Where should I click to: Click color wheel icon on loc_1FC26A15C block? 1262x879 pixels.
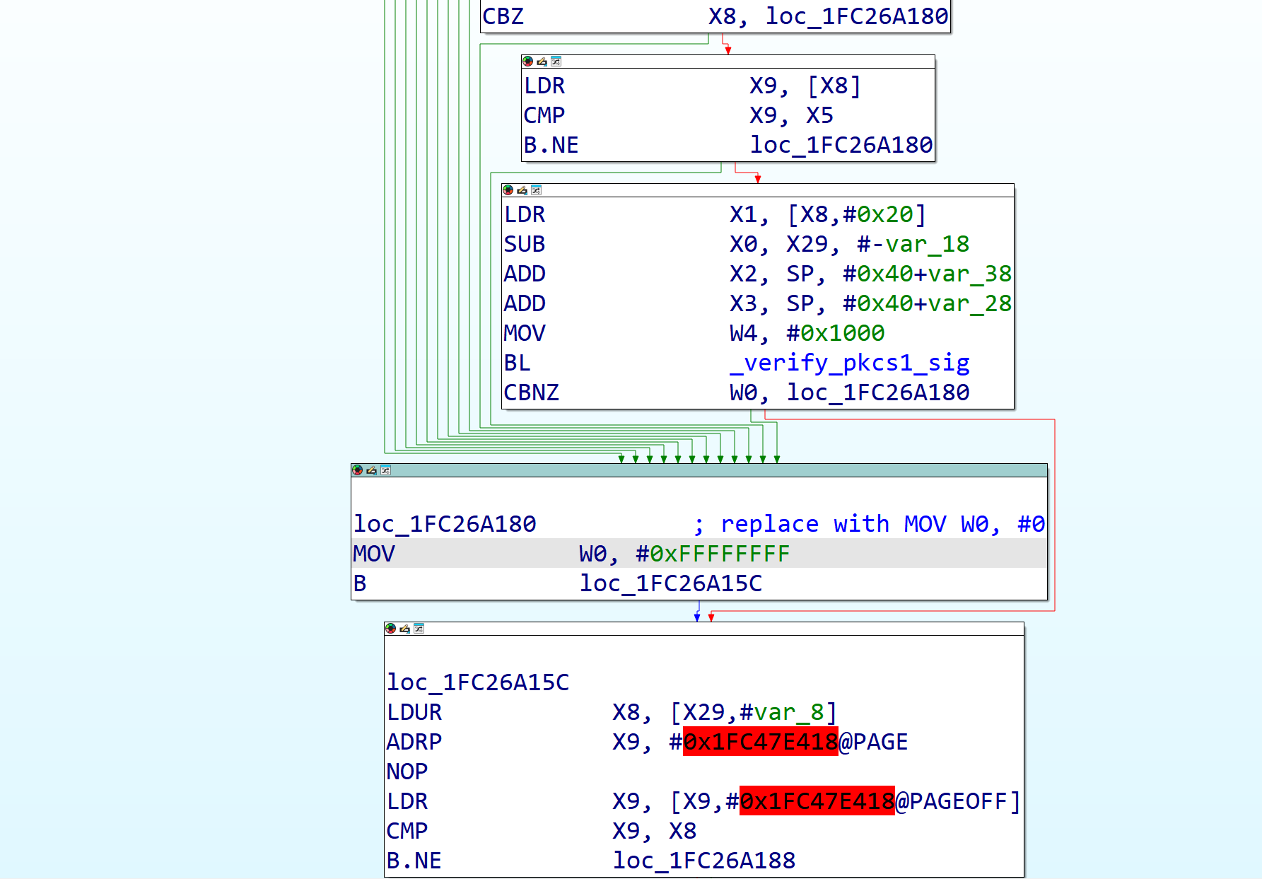(x=390, y=629)
